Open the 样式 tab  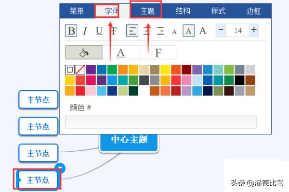pyautogui.click(x=218, y=11)
